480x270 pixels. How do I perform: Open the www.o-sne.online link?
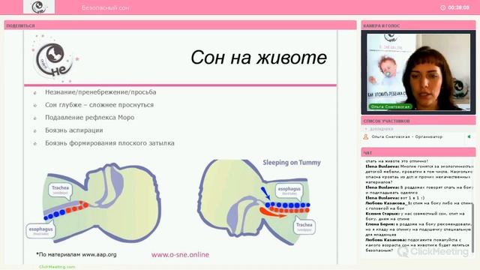coord(180,255)
